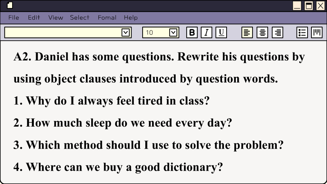Click question 3 'Which method should I use'
Viewport: 327px width, 184px height.
click(x=149, y=145)
